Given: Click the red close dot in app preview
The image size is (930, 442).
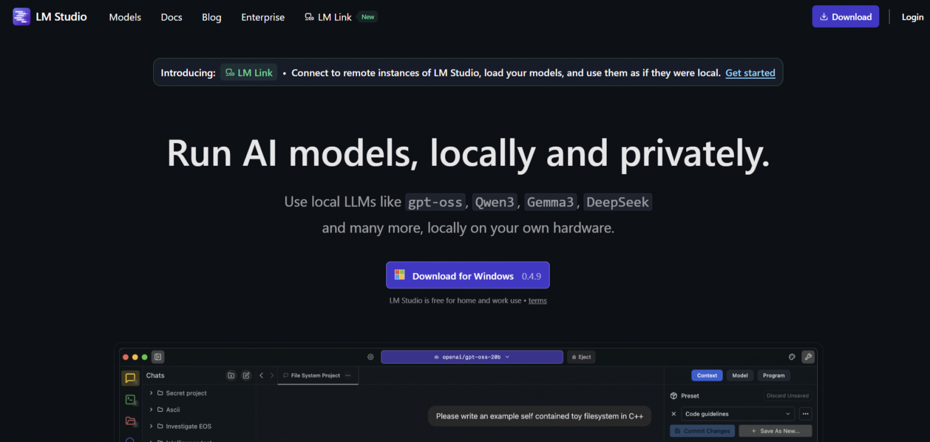Looking at the screenshot, I should 126,357.
